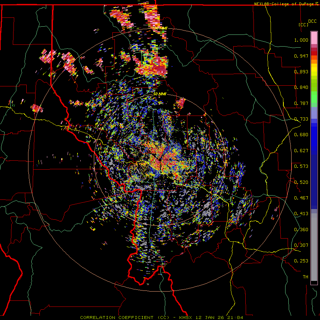Click the 0.307 legend value
Image resolution: width=320 pixels, height=320 pixels.
(301, 245)
